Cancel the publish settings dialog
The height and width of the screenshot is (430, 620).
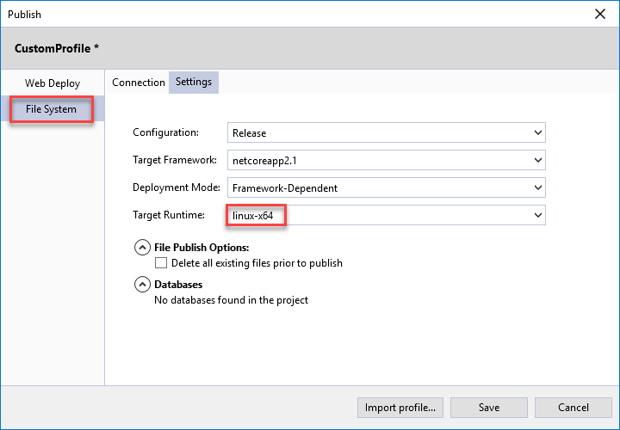pos(573,408)
